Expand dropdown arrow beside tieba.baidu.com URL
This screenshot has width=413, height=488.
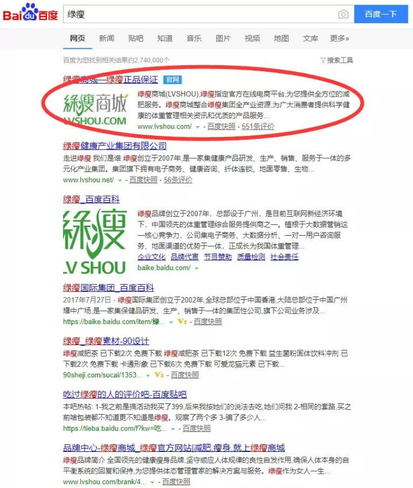tap(173, 429)
